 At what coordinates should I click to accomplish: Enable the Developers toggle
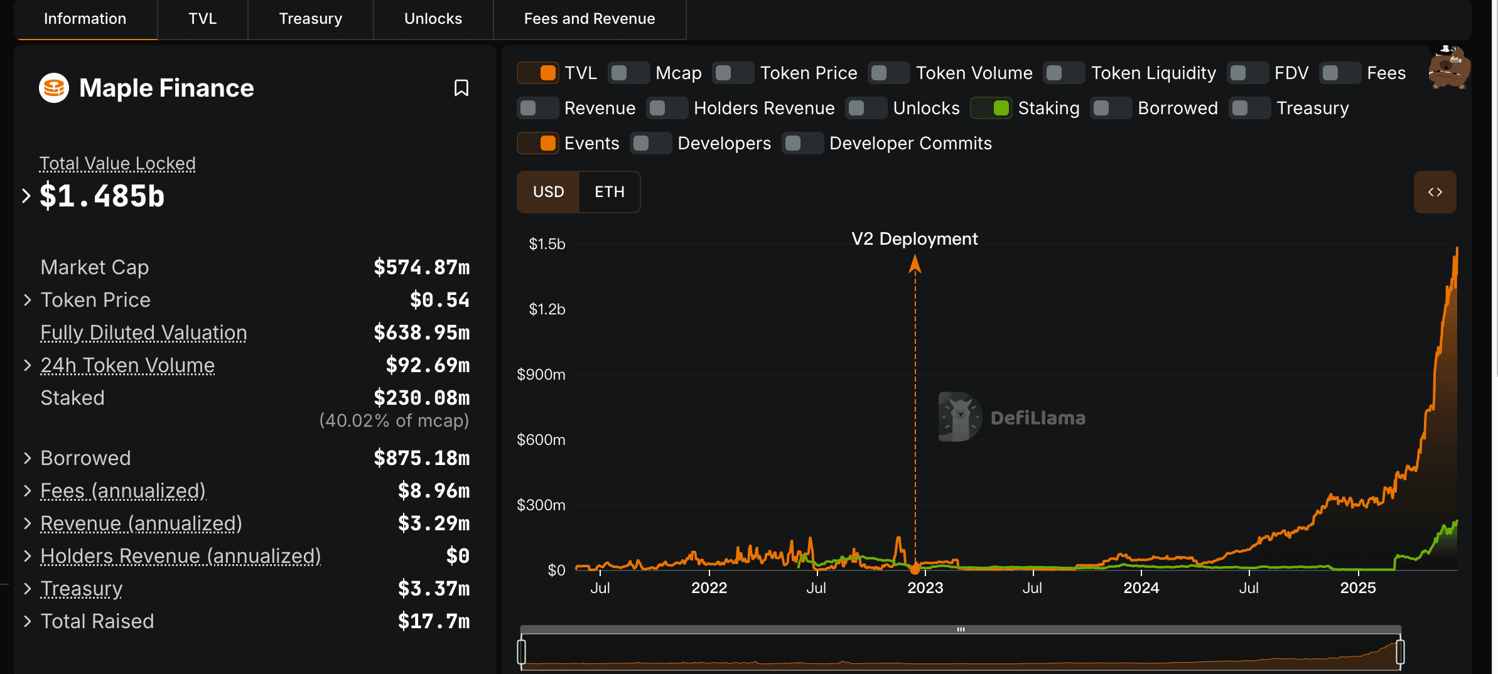651,143
